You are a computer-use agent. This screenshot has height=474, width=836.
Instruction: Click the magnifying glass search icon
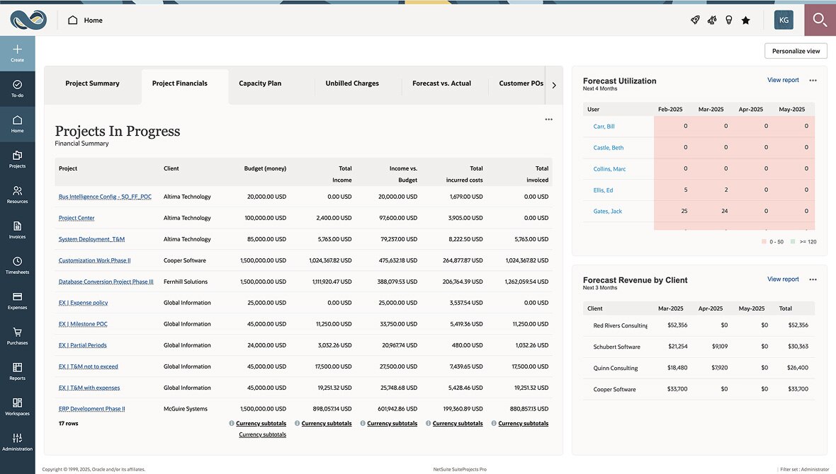point(820,20)
